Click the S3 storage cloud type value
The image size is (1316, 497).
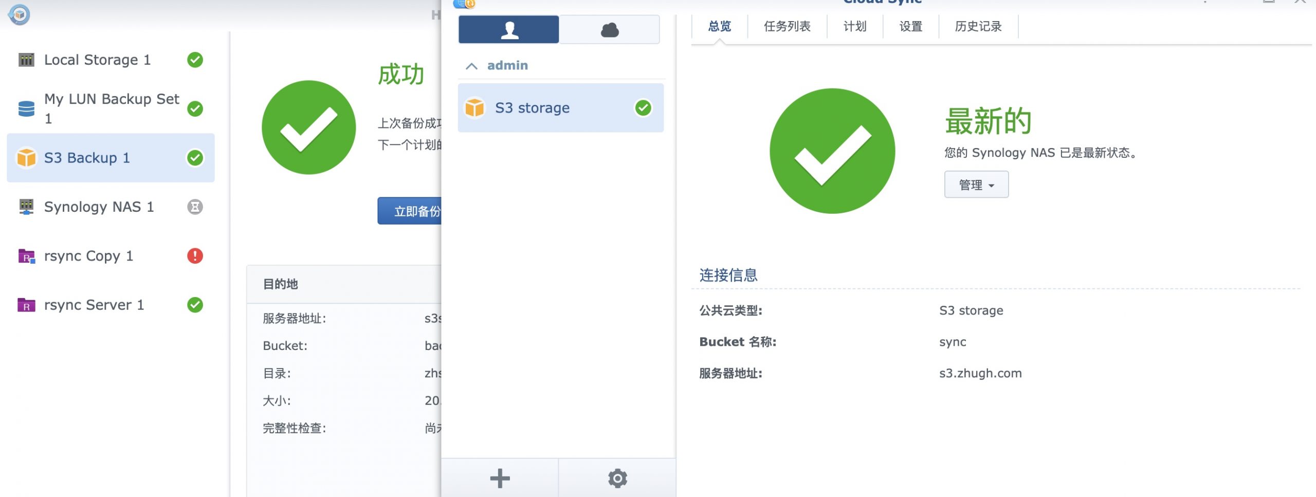971,310
